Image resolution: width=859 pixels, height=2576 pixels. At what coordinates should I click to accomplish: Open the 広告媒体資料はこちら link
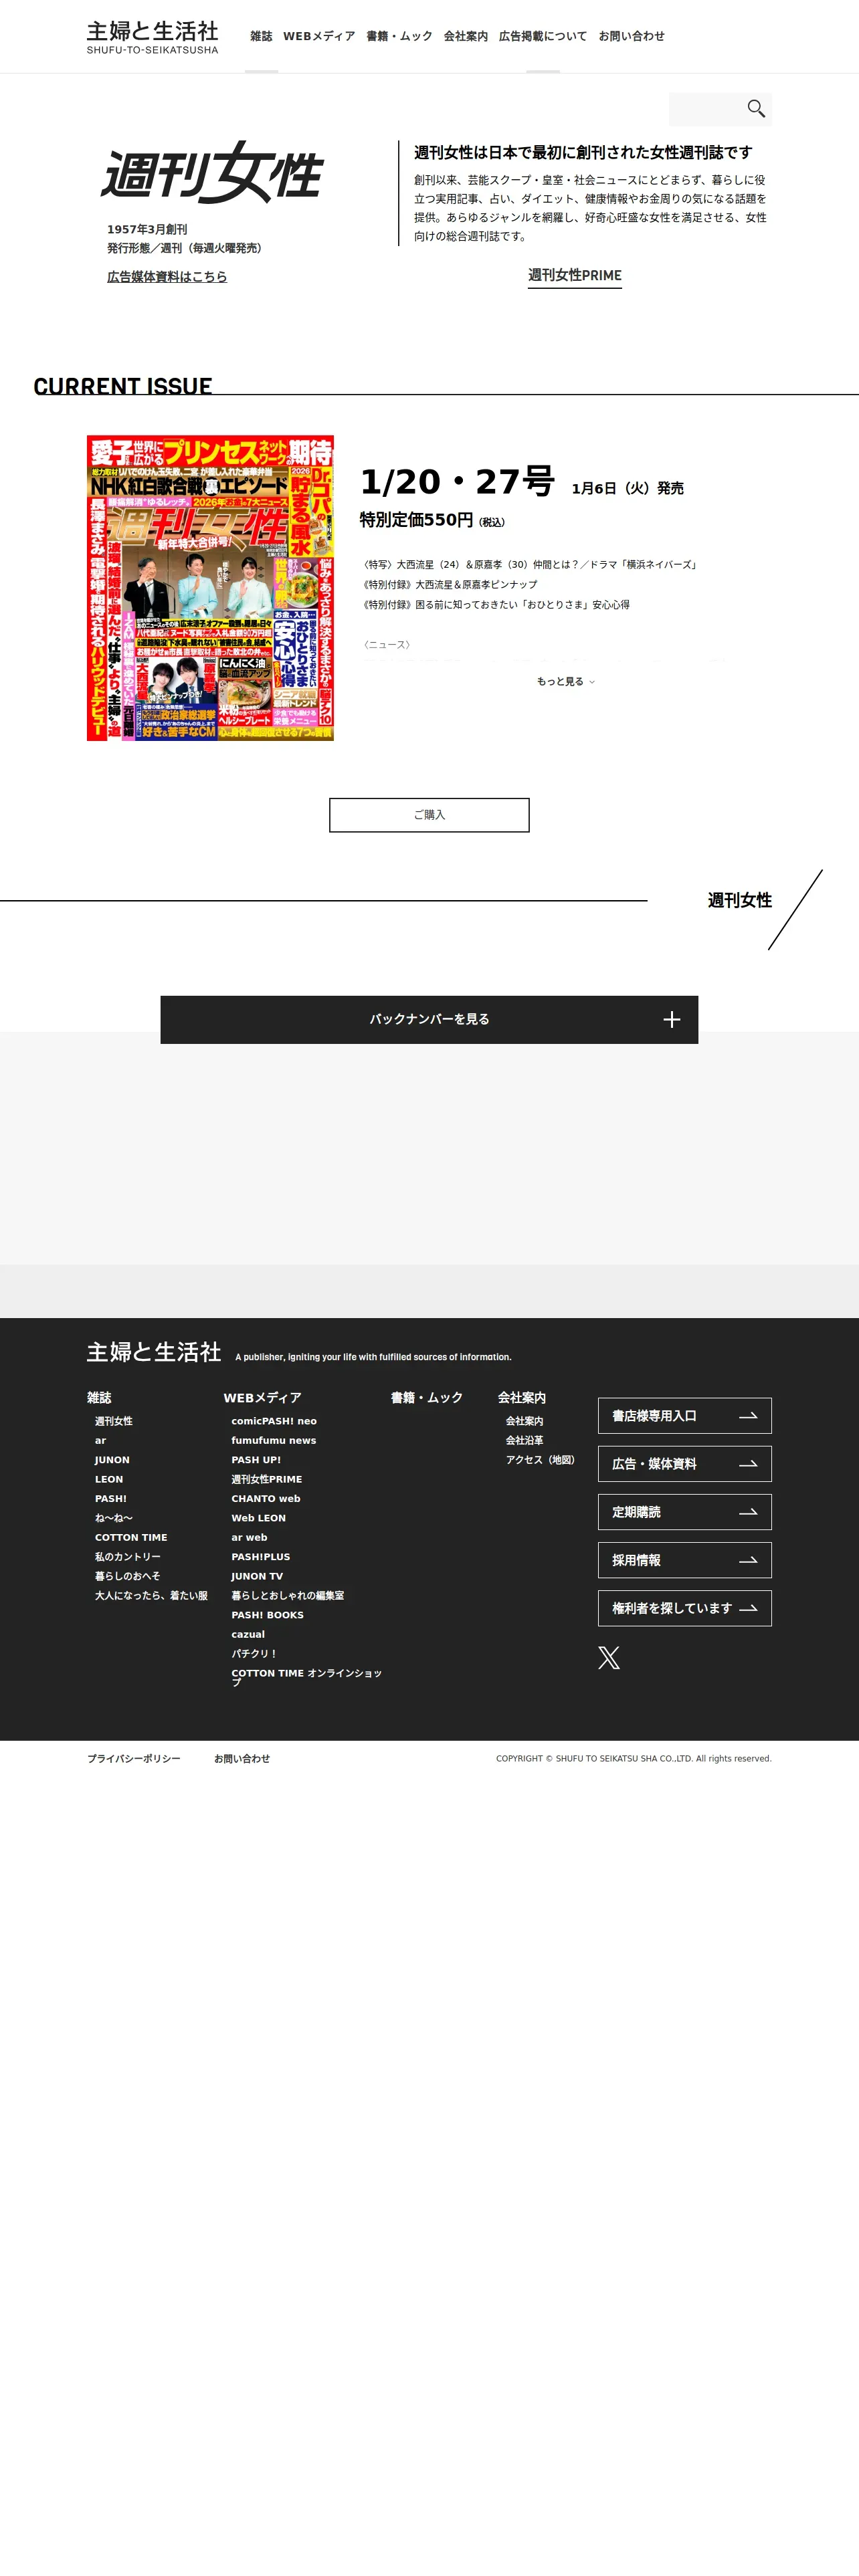pos(167,276)
